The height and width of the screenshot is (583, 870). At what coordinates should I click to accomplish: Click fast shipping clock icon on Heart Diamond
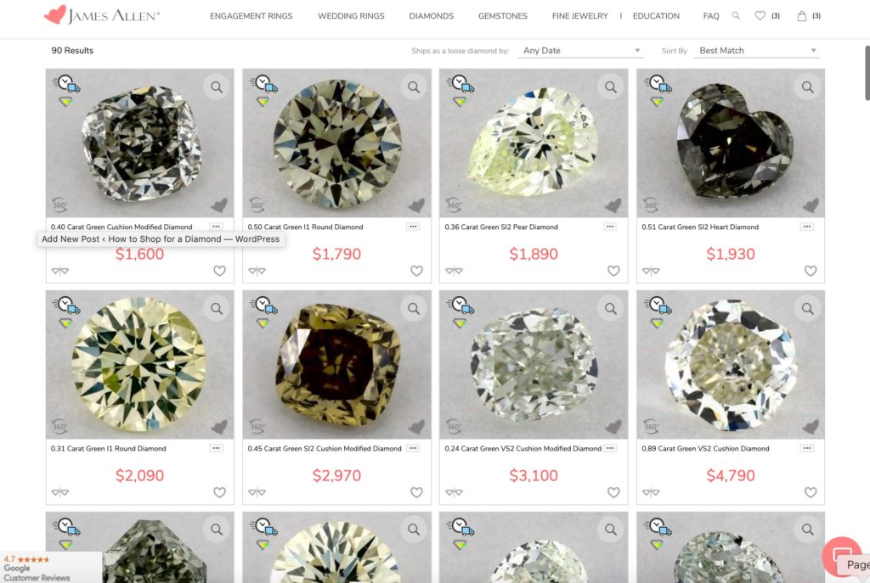[x=658, y=84]
